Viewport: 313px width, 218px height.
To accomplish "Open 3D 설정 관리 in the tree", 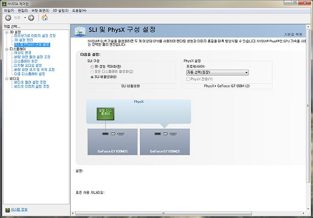I will 23,40.
